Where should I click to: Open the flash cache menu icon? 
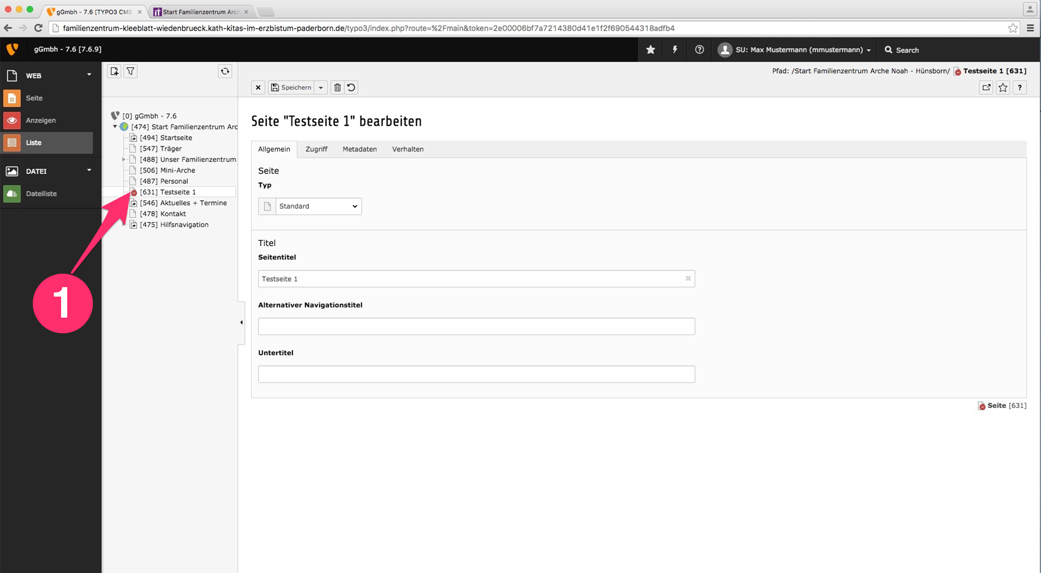(675, 50)
